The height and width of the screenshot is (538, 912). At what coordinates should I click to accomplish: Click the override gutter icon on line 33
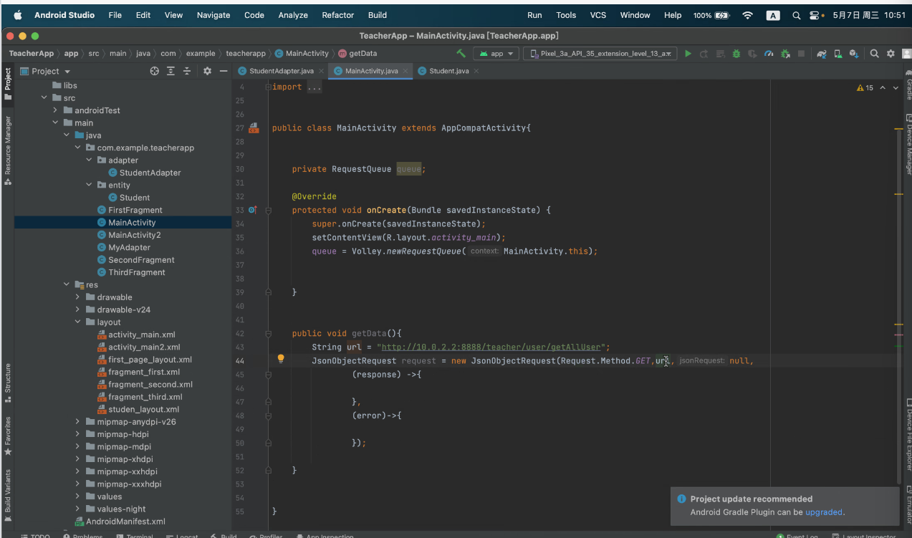(x=252, y=210)
